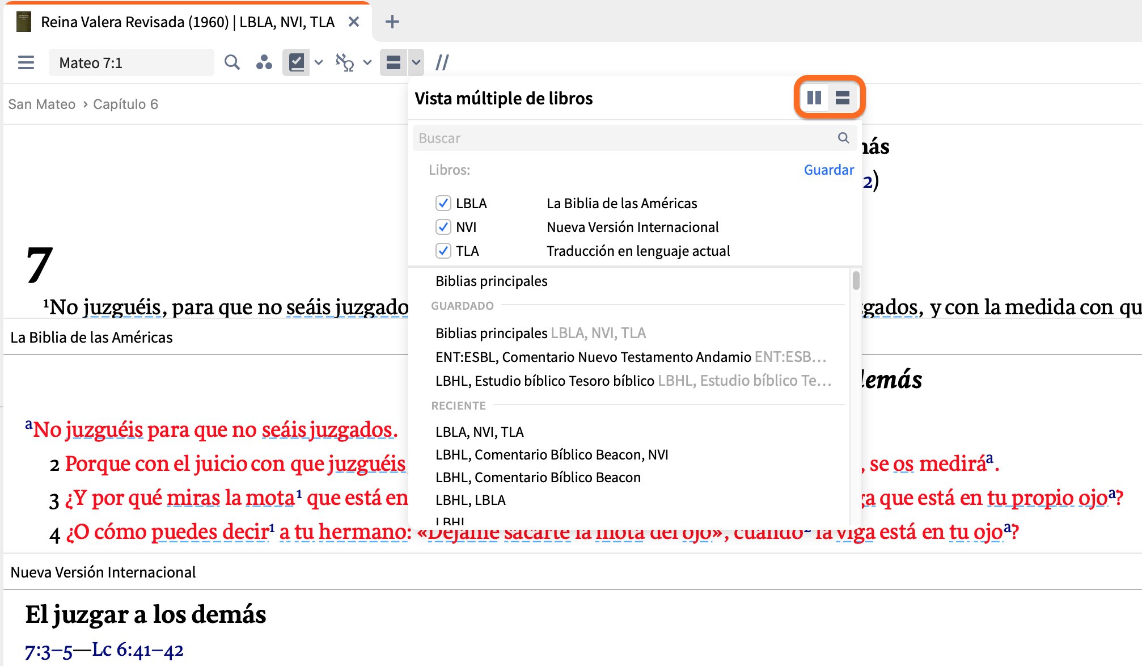Open the multiple book view dropdown arrow
This screenshot has height=666, width=1142.
coord(416,62)
